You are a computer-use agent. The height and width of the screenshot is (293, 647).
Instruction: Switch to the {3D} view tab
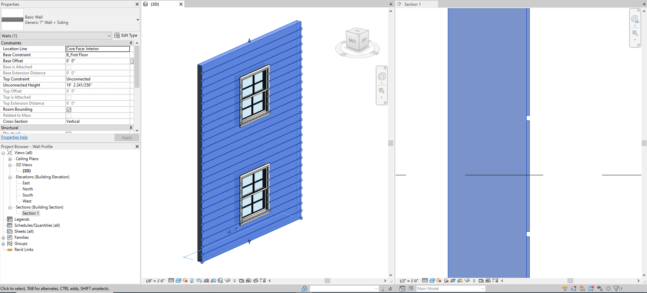click(163, 4)
